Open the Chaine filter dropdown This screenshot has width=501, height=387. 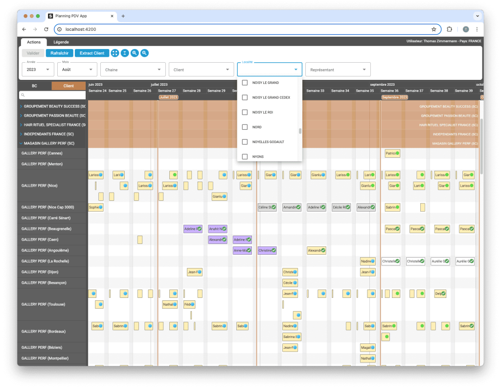(x=133, y=70)
